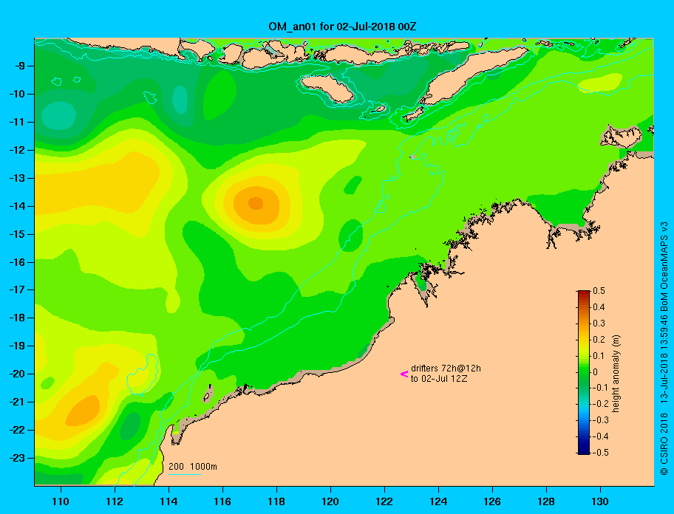674x514 pixels.
Task: Click the -0.3 label on the color scale
Action: point(601,420)
